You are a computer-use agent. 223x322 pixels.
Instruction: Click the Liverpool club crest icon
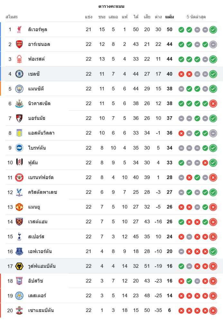[19, 30]
